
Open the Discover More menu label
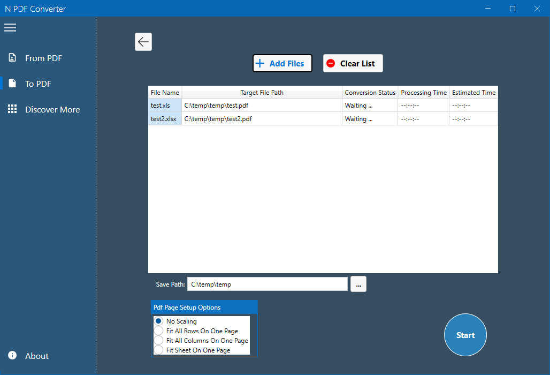click(x=52, y=109)
